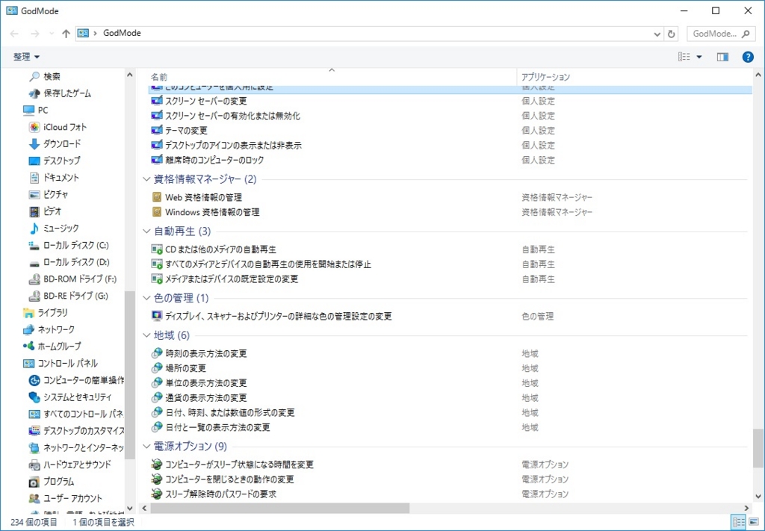Switch to large icons view in status bar

click(753, 522)
